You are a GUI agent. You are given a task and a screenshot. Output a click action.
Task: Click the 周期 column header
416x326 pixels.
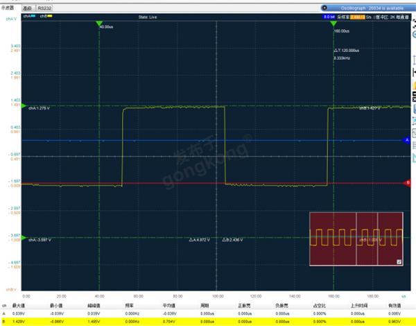(205, 306)
